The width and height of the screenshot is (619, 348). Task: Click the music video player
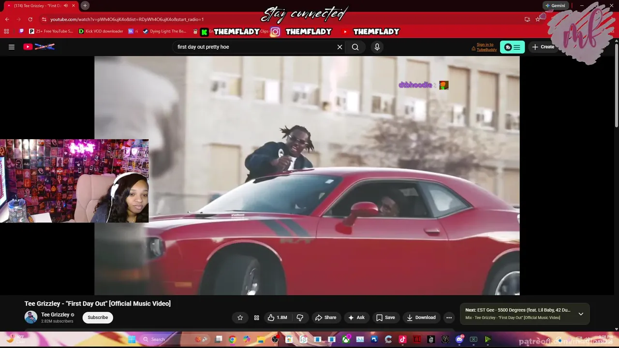pyautogui.click(x=307, y=175)
